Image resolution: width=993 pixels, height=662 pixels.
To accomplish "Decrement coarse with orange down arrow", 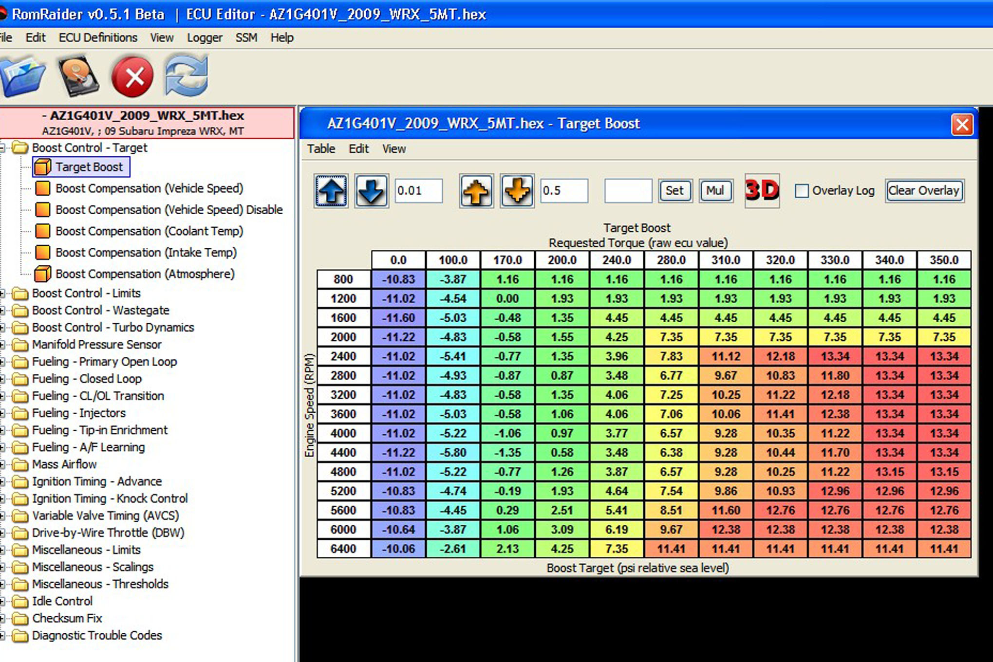I will 517,191.
